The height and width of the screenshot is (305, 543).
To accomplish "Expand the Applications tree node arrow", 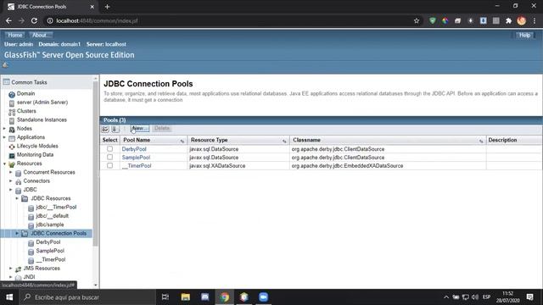I will (x=4, y=137).
